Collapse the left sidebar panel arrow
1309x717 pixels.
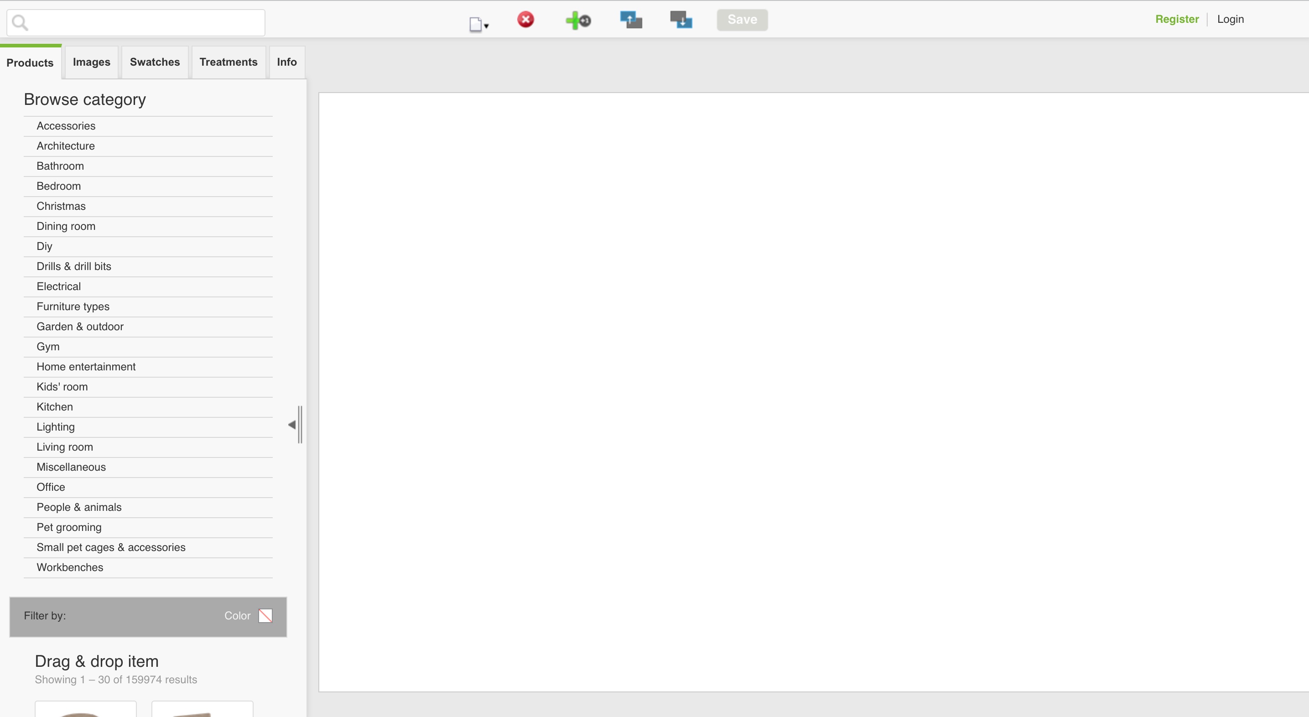[x=292, y=425]
